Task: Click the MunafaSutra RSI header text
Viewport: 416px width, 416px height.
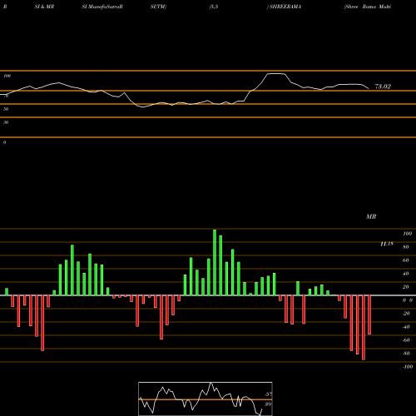Action: (x=102, y=7)
